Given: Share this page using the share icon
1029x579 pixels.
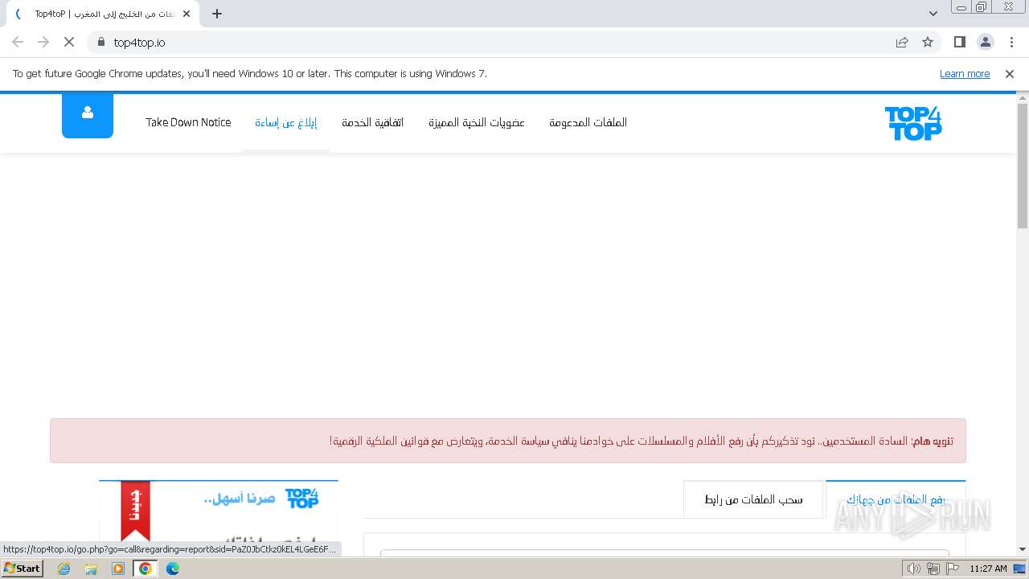Looking at the screenshot, I should click(x=902, y=42).
